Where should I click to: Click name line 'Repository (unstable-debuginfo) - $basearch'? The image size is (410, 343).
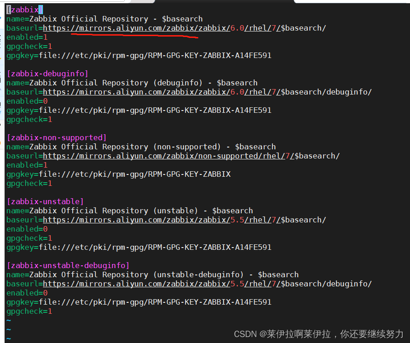tap(153, 275)
